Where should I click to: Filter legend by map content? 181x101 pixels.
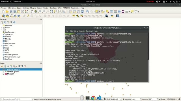[x=11, y=66]
